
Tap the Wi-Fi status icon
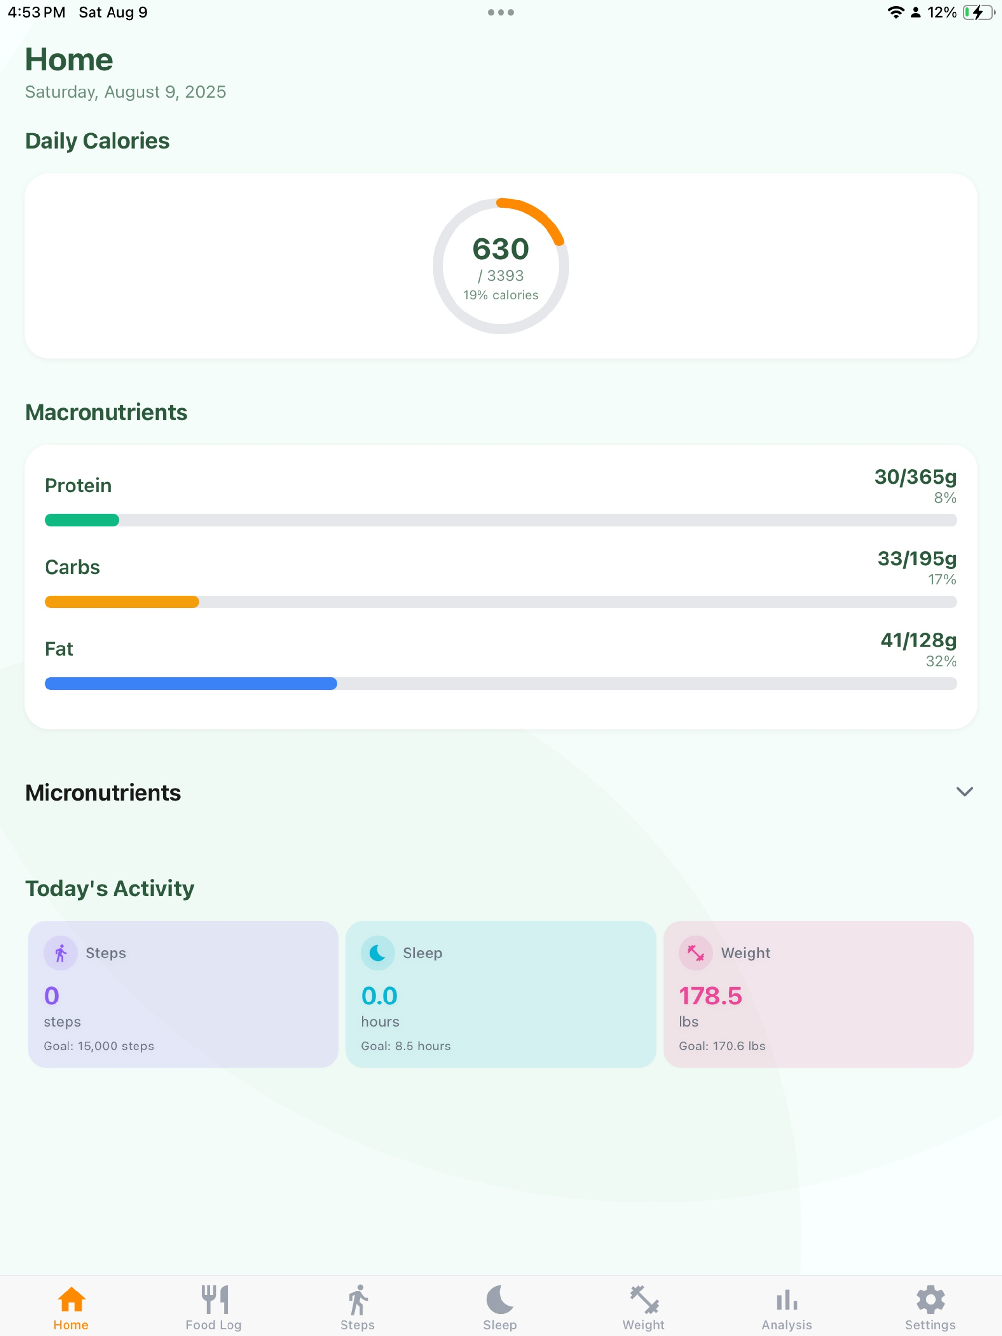click(896, 12)
